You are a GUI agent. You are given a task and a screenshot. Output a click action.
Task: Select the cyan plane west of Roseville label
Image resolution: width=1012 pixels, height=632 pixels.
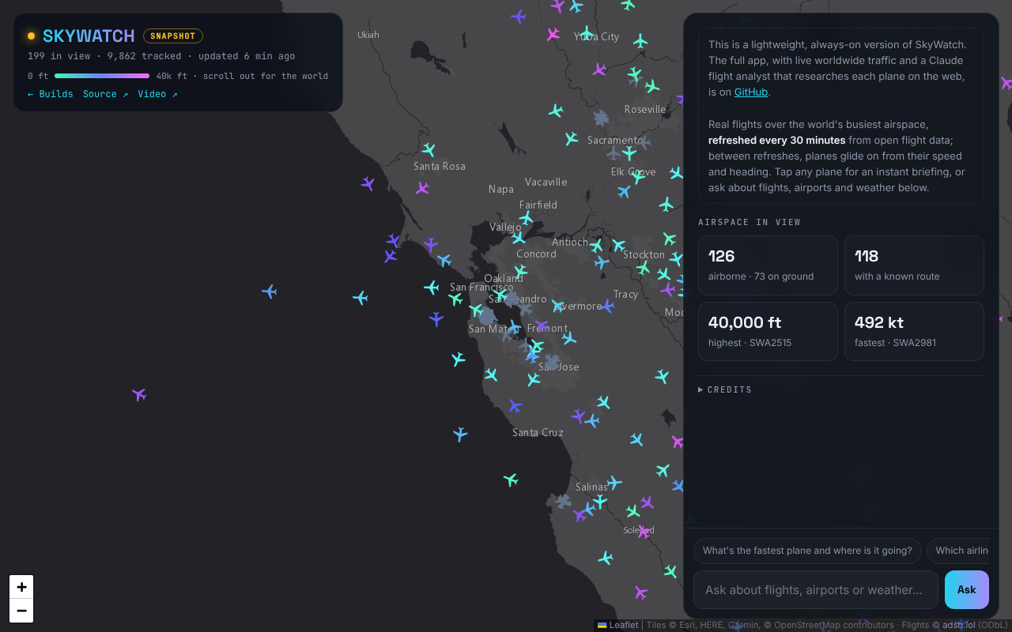pos(556,111)
